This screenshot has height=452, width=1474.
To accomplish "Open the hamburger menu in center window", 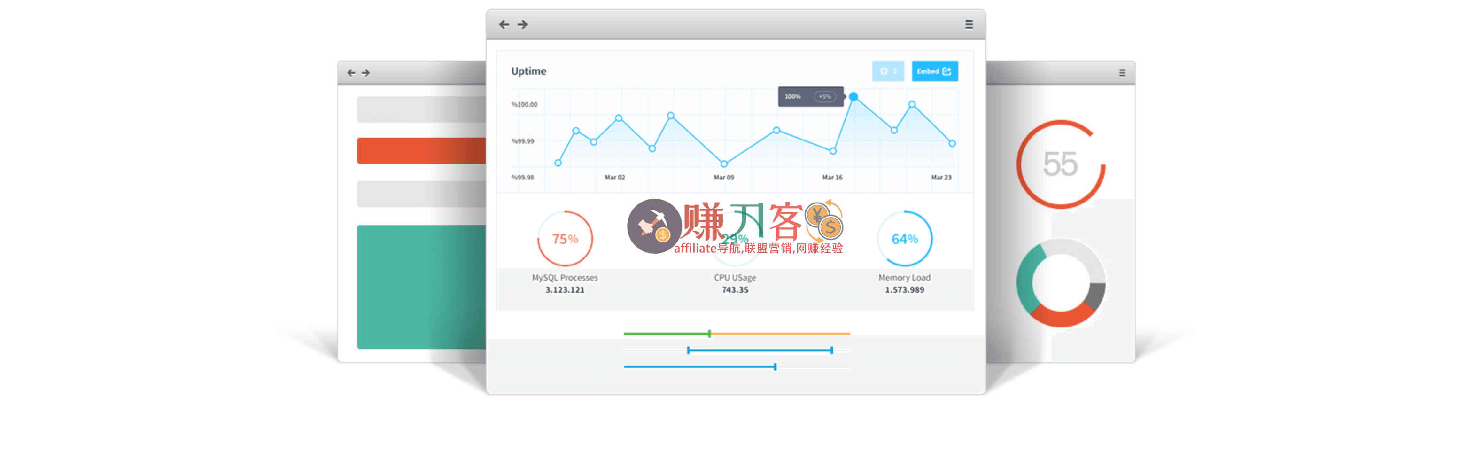I will [969, 24].
